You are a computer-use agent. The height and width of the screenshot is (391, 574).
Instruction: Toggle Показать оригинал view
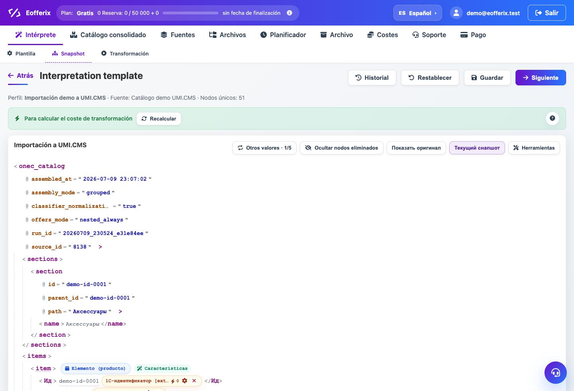tap(416, 148)
